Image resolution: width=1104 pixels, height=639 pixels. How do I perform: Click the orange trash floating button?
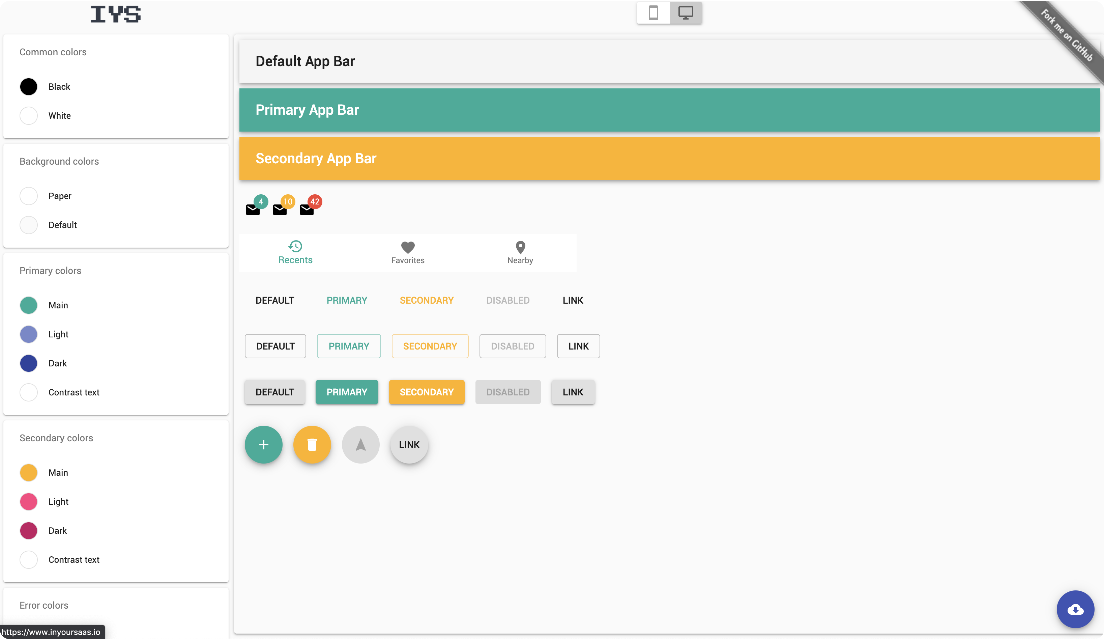pos(312,444)
